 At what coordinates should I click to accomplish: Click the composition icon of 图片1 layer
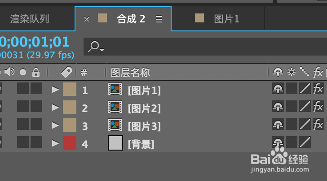click(115, 89)
